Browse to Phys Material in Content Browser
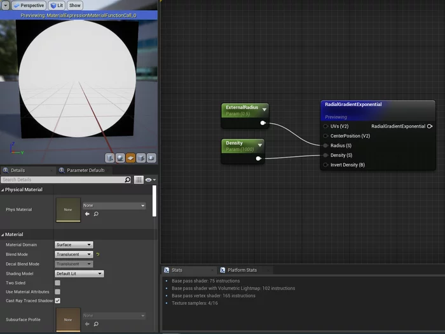Viewport: 445px width, 334px height. tap(96, 214)
